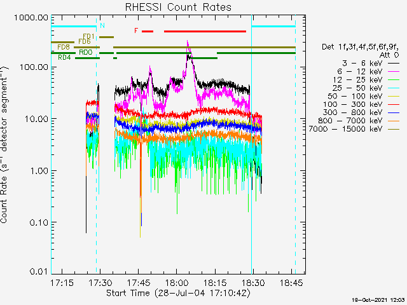This screenshot has width=407, height=305.
Task: Click the olive line sample for 7000 - 15000 keV
Action: (394, 129)
